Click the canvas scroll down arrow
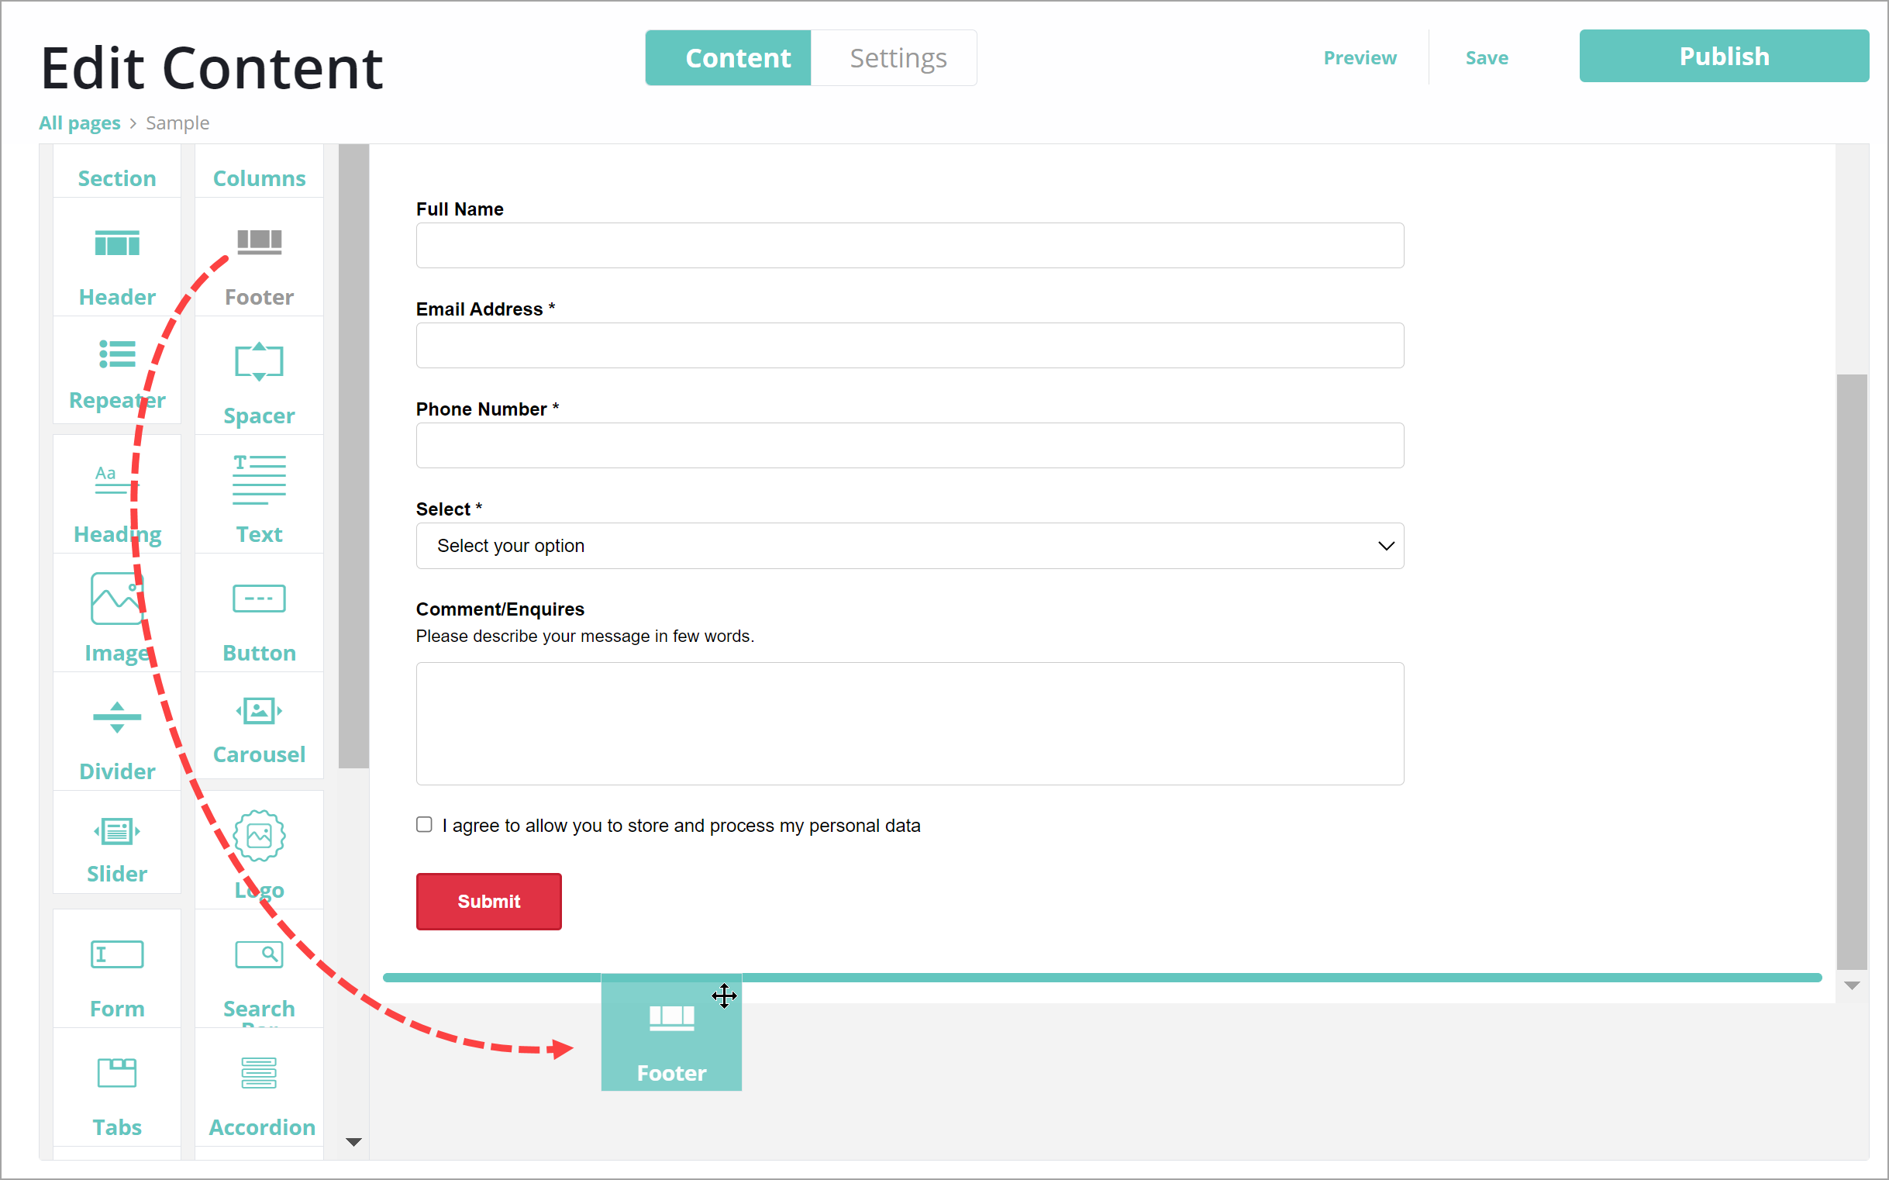The width and height of the screenshot is (1889, 1180). tap(1852, 985)
